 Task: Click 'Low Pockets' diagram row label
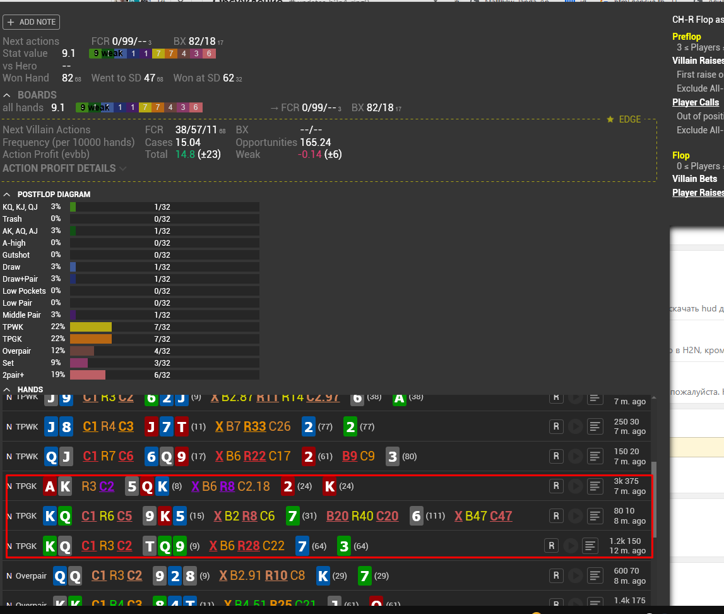click(24, 291)
